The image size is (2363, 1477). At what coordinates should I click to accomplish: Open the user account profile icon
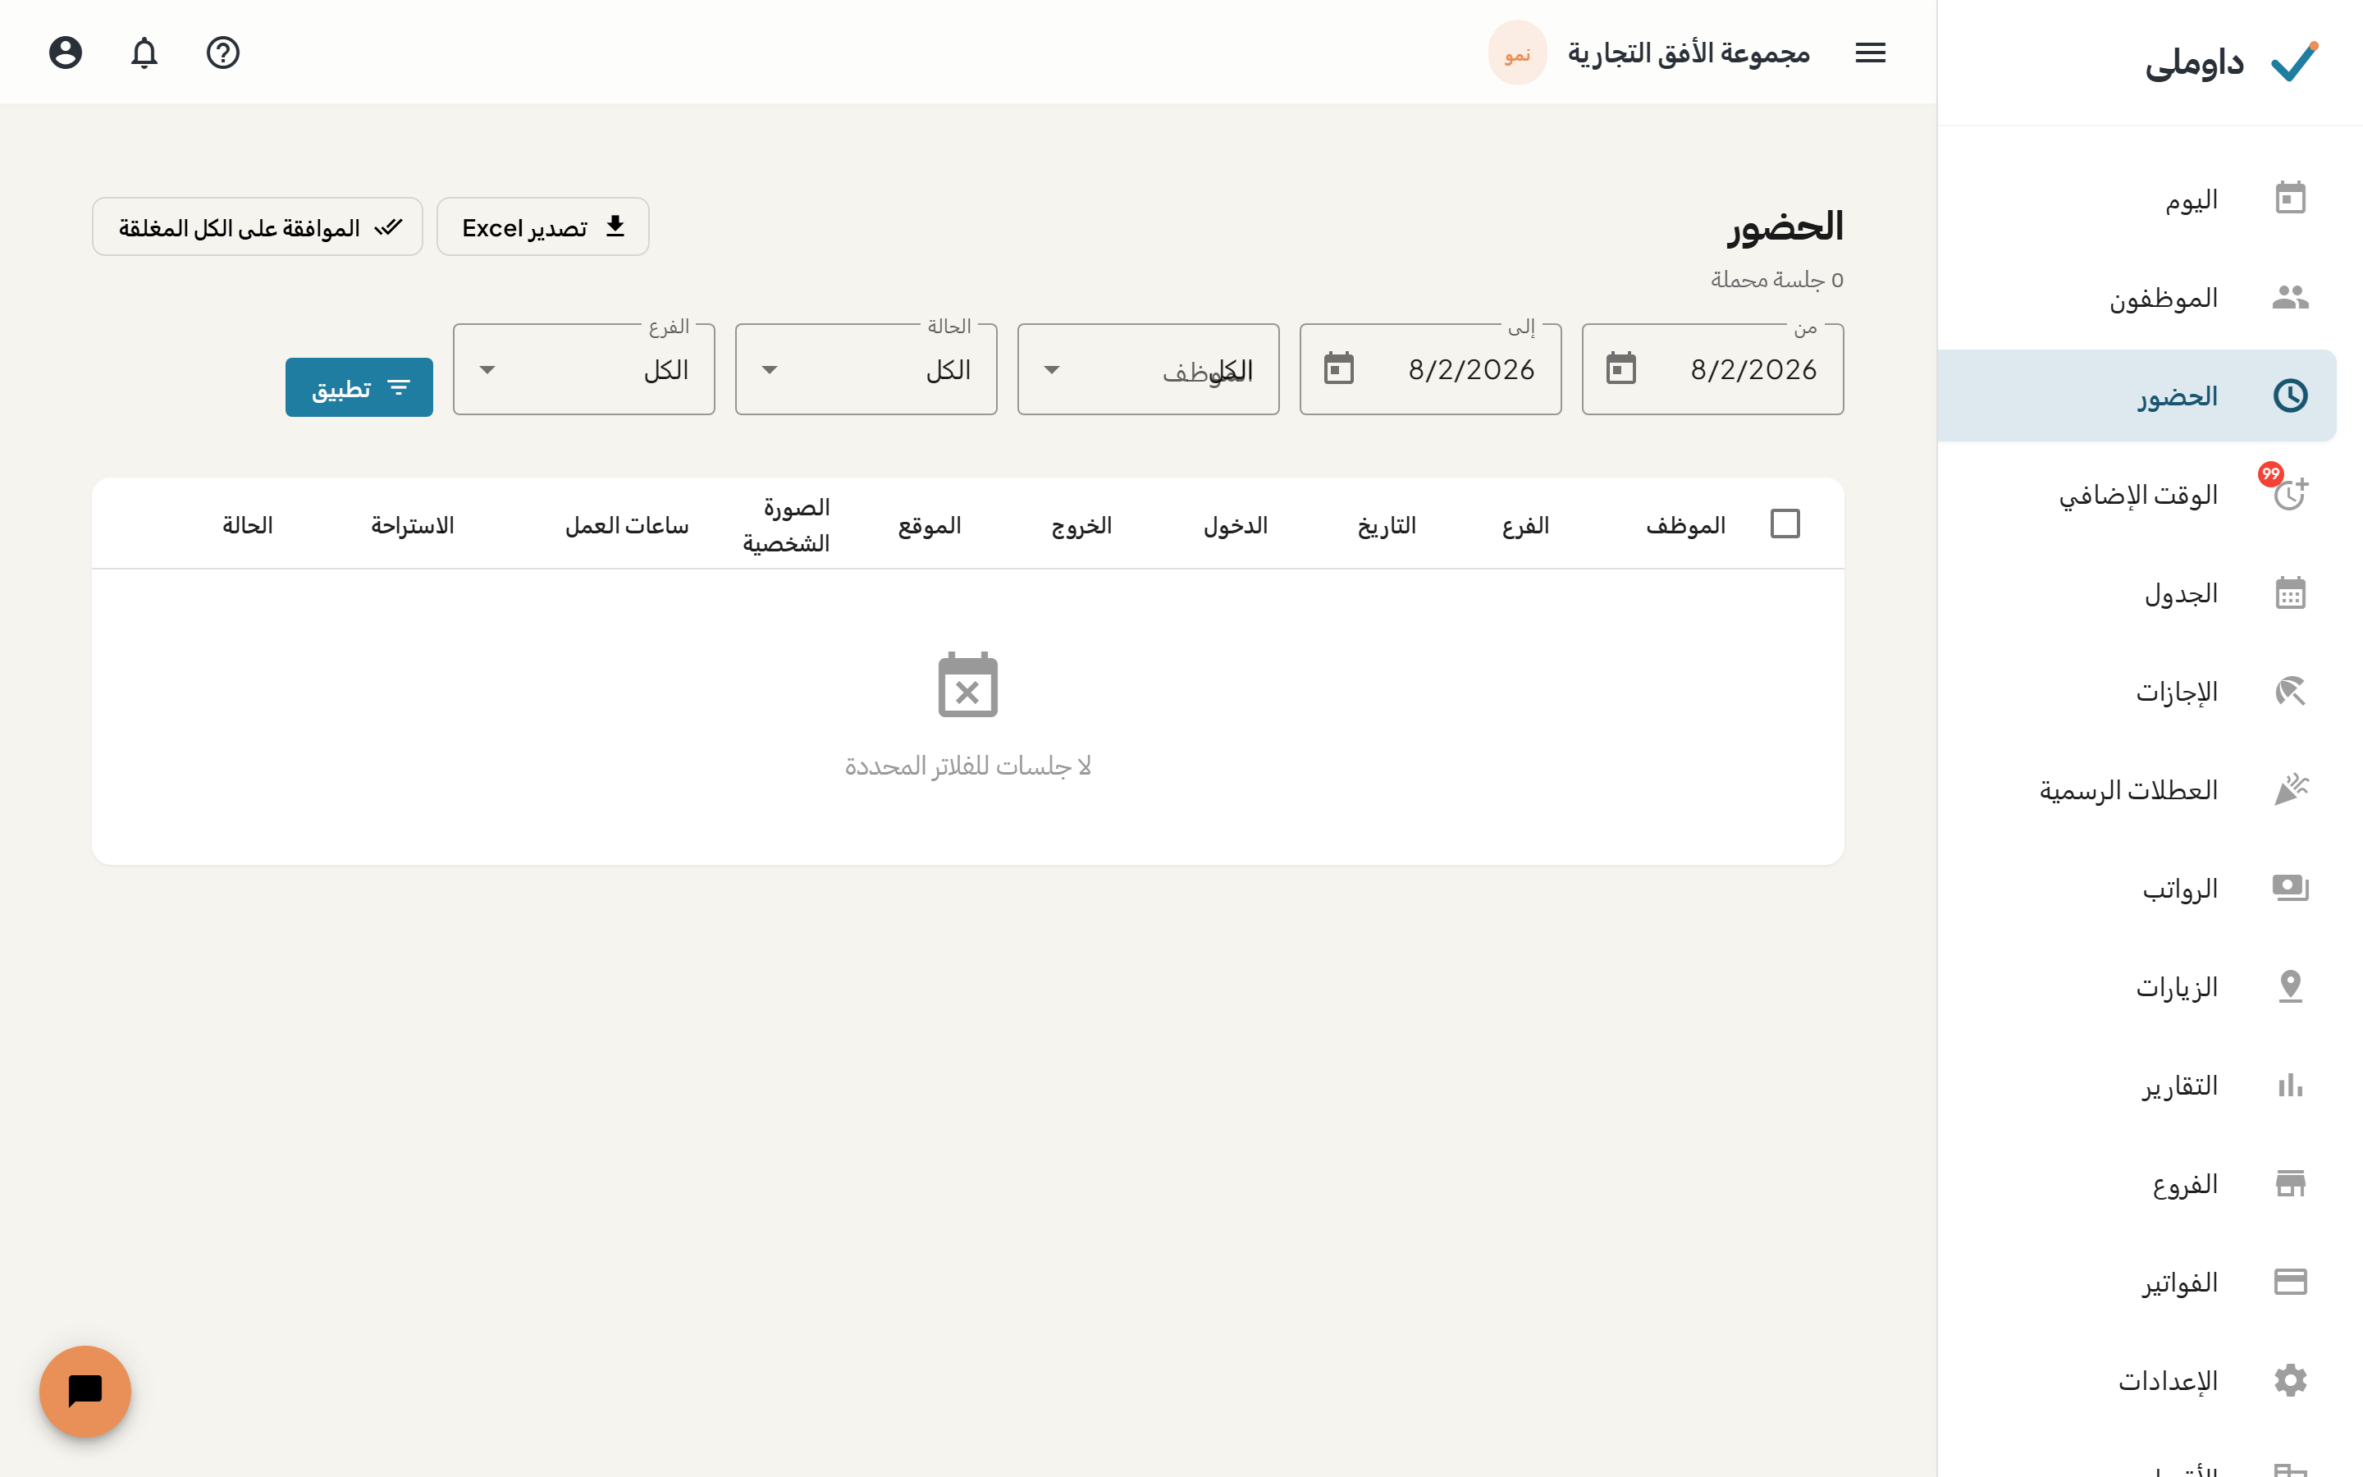66,52
